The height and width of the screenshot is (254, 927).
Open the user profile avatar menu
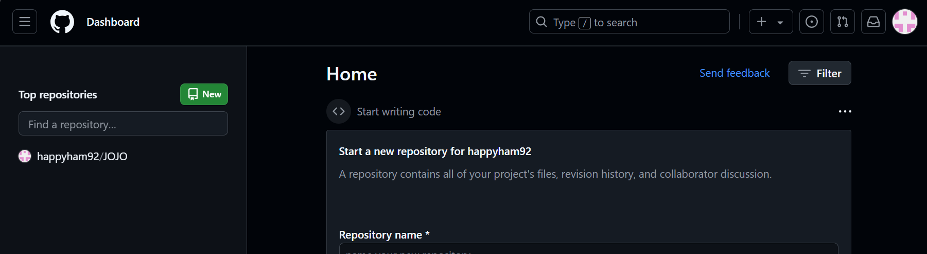904,22
